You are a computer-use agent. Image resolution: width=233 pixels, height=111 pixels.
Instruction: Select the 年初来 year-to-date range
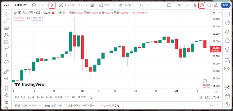(x=59, y=97)
